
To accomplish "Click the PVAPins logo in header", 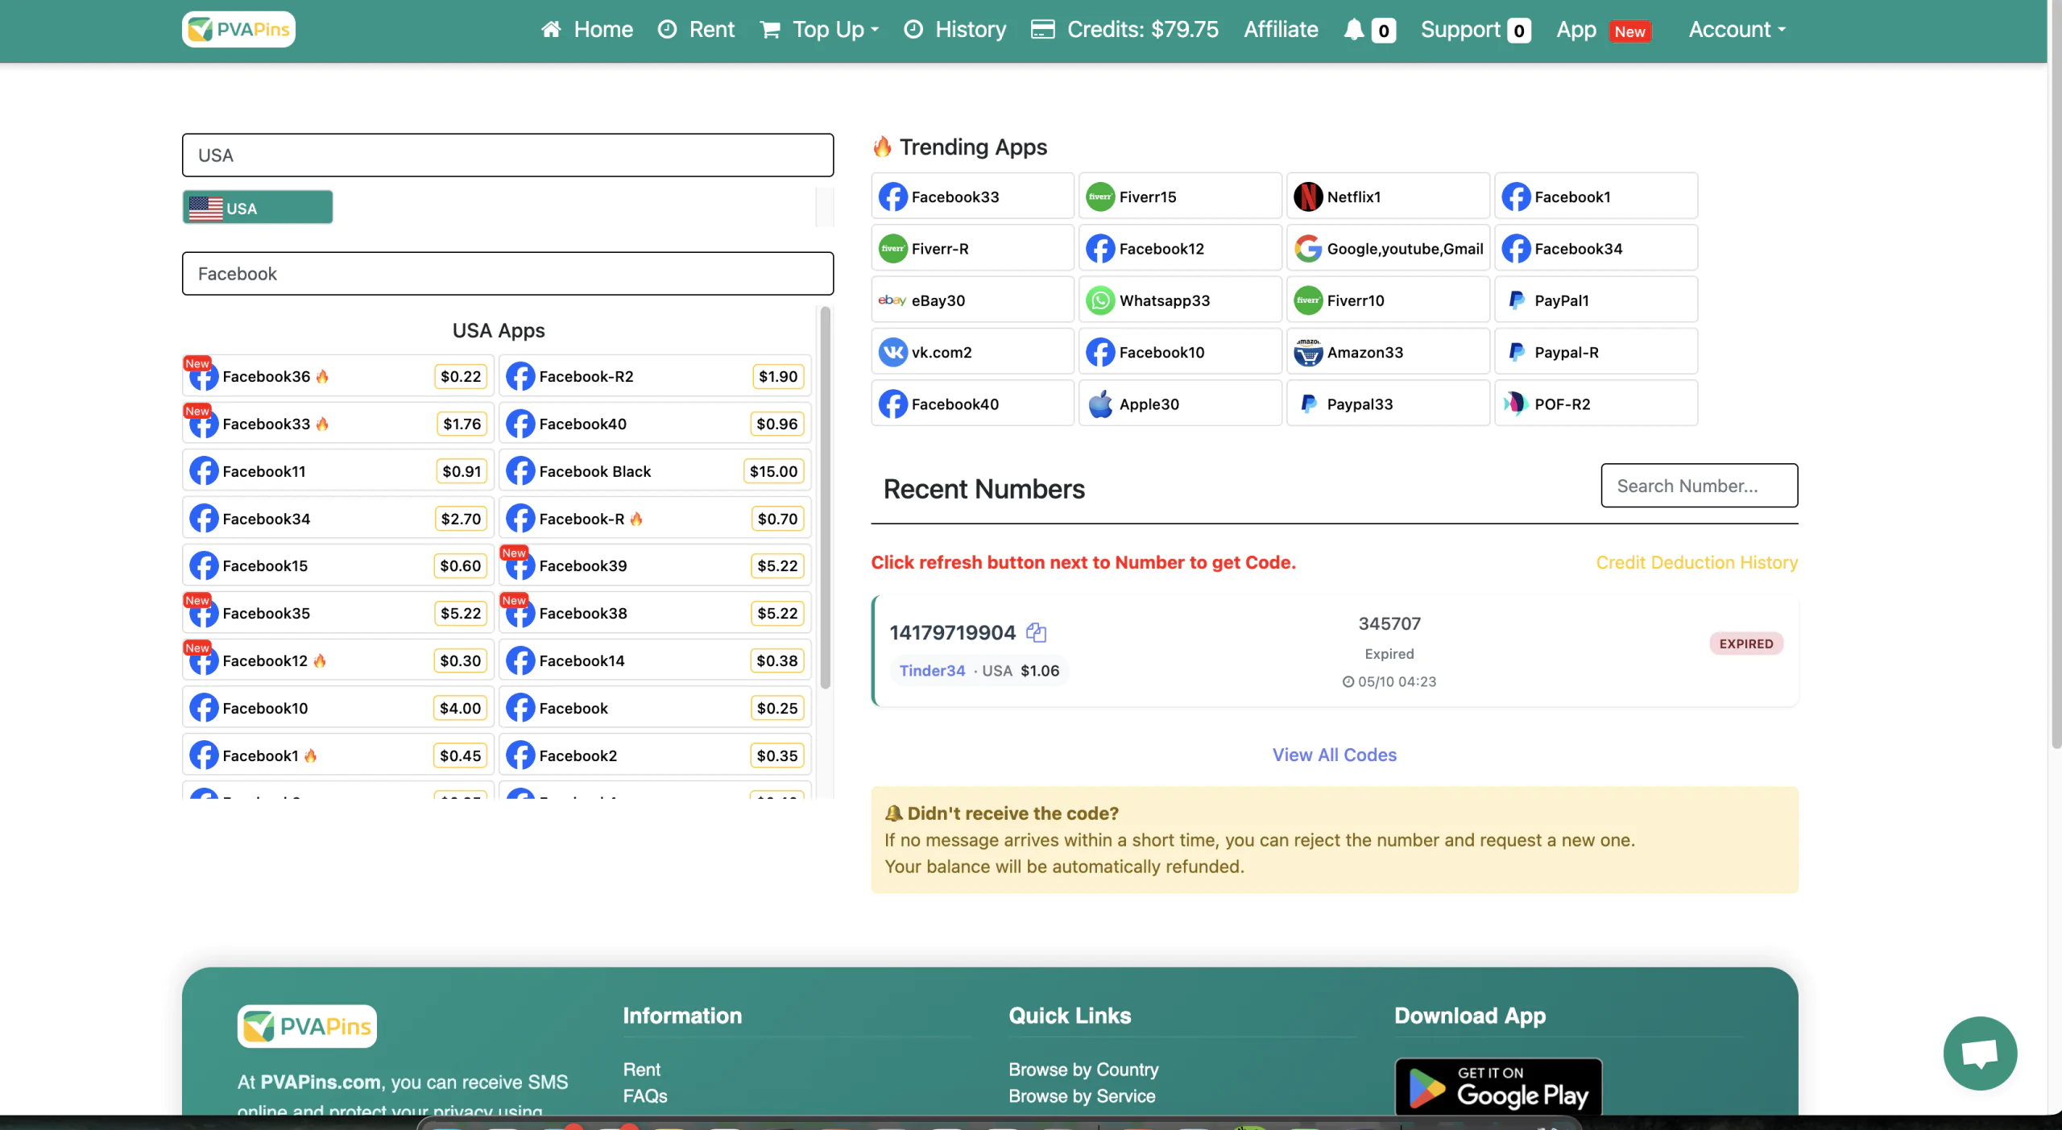I will [x=238, y=30].
